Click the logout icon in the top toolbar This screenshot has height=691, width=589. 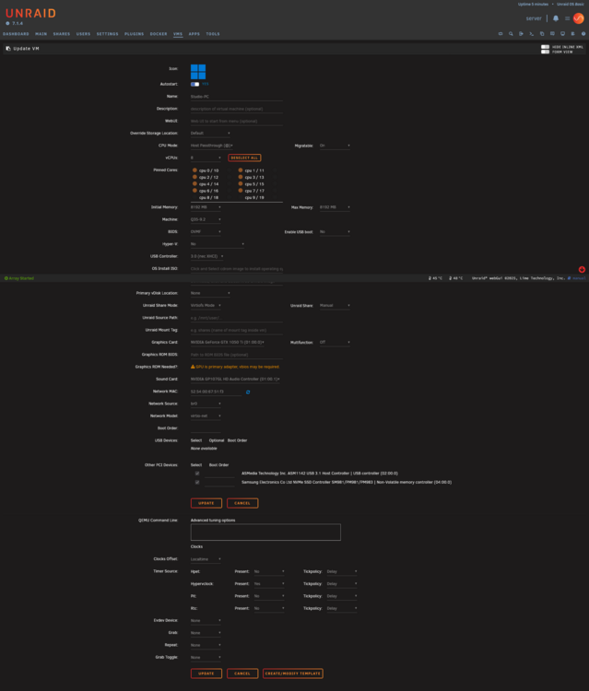[521, 34]
